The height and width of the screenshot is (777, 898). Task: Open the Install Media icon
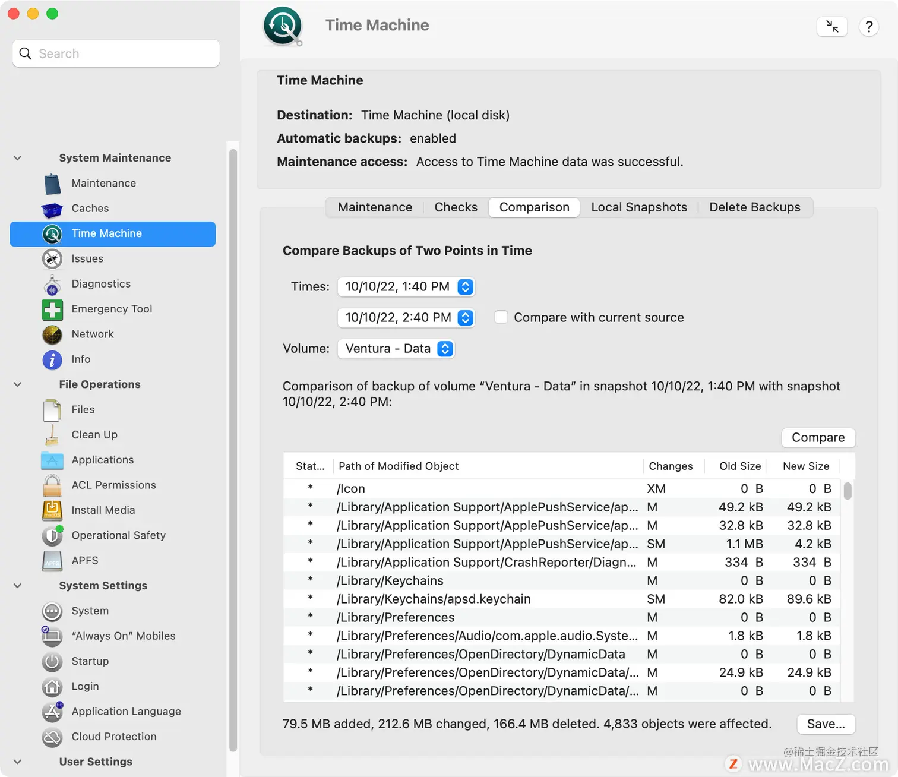click(x=52, y=510)
